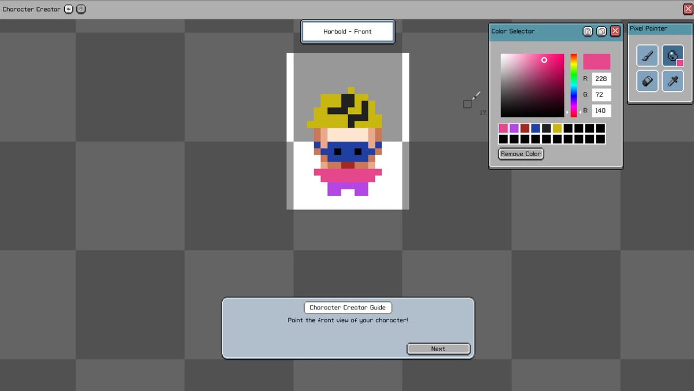Click the R value field showing 228
The width and height of the screenshot is (694, 391).
(x=601, y=79)
